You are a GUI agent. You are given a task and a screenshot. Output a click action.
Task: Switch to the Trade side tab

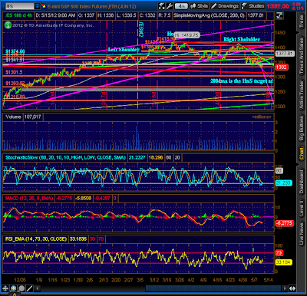pyautogui.click(x=302, y=21)
